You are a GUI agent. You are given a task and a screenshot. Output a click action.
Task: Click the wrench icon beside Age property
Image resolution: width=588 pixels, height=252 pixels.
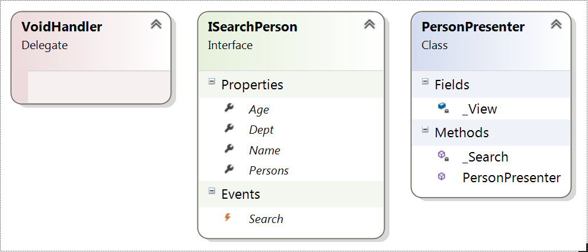(x=229, y=109)
